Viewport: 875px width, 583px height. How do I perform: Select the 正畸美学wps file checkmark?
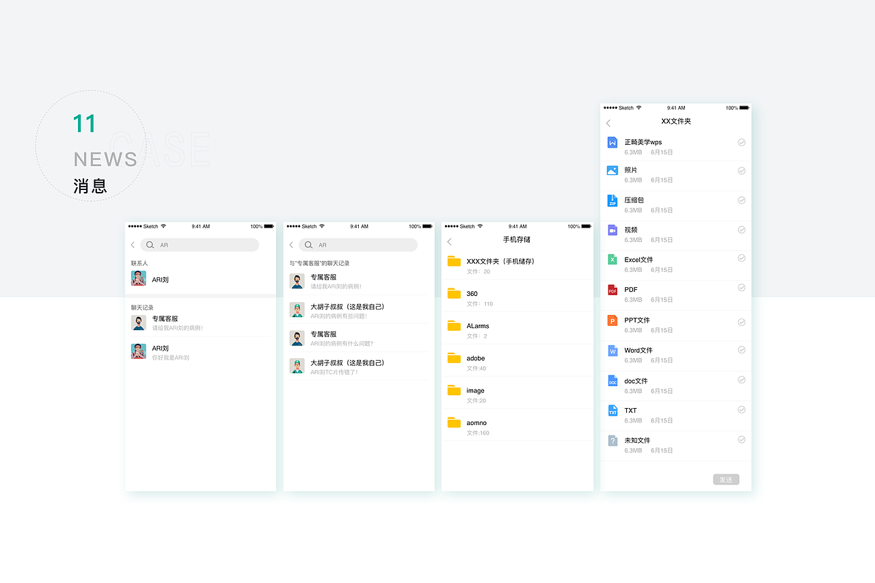742,142
